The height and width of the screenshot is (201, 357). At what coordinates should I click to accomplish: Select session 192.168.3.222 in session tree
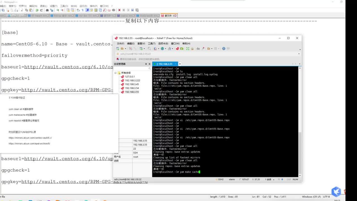coord(132,80)
